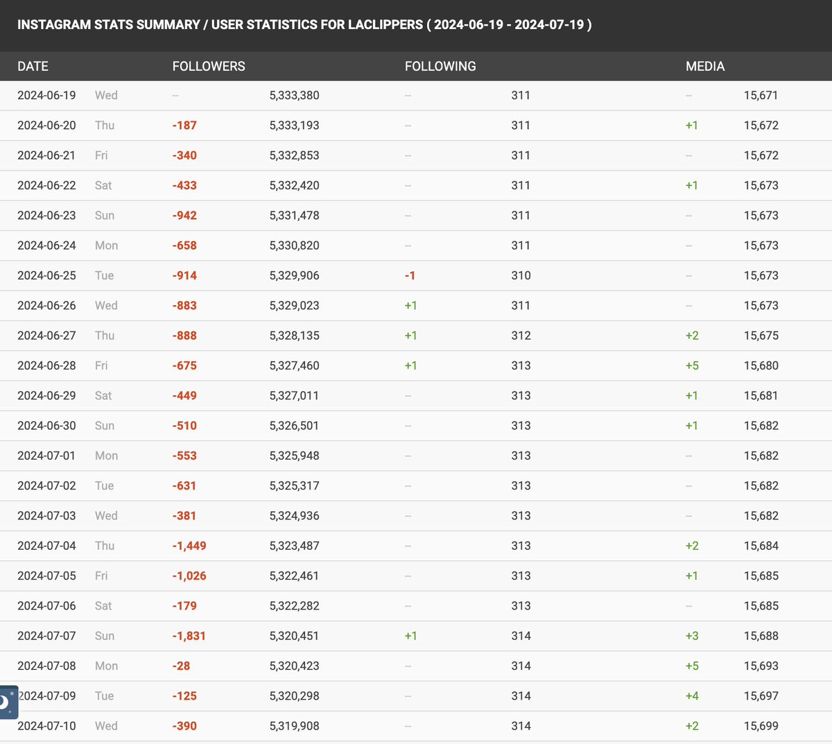Click follower change -914
Viewport: 832px width, 744px height.
184,276
